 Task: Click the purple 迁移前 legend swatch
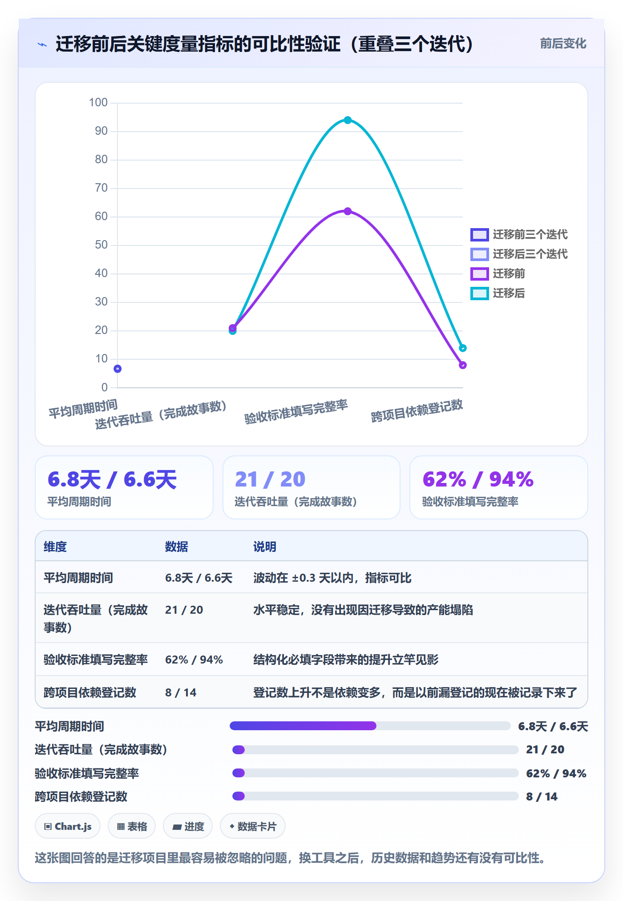click(x=480, y=274)
